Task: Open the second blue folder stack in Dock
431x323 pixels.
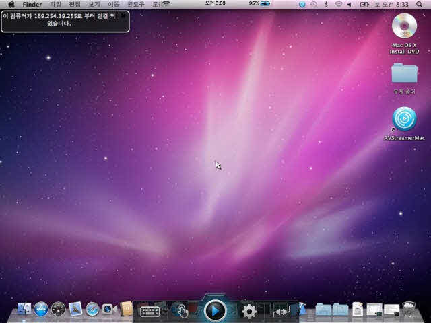Action: [x=340, y=310]
